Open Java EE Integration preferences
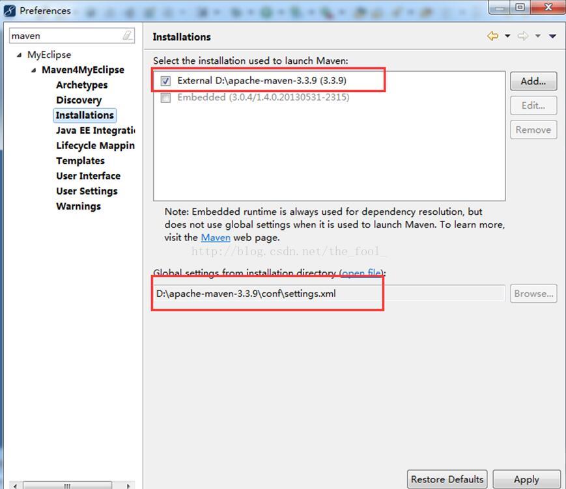Image resolution: width=566 pixels, height=489 pixels. 96,130
